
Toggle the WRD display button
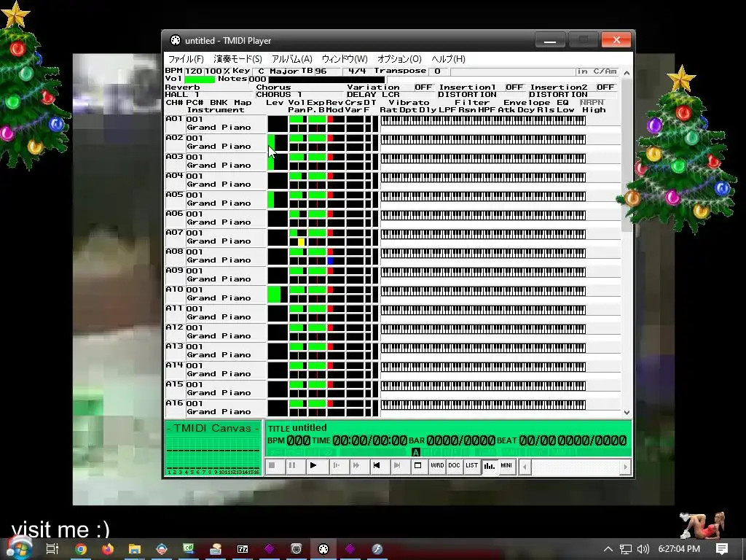tap(437, 466)
